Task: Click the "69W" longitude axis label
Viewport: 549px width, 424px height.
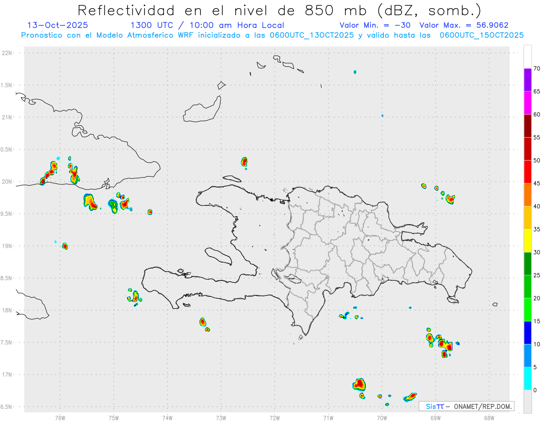Action: tap(436, 418)
